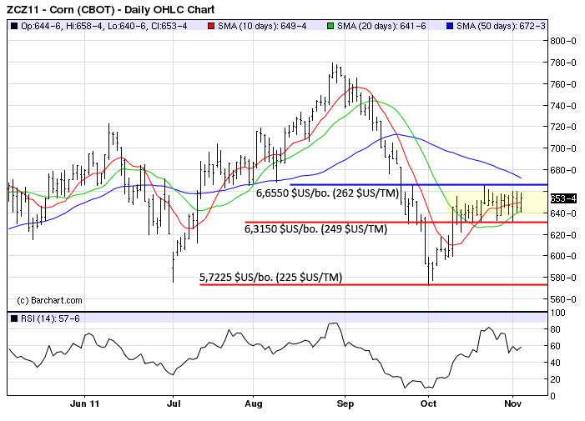Click the 800-0 price axis label

(x=564, y=41)
